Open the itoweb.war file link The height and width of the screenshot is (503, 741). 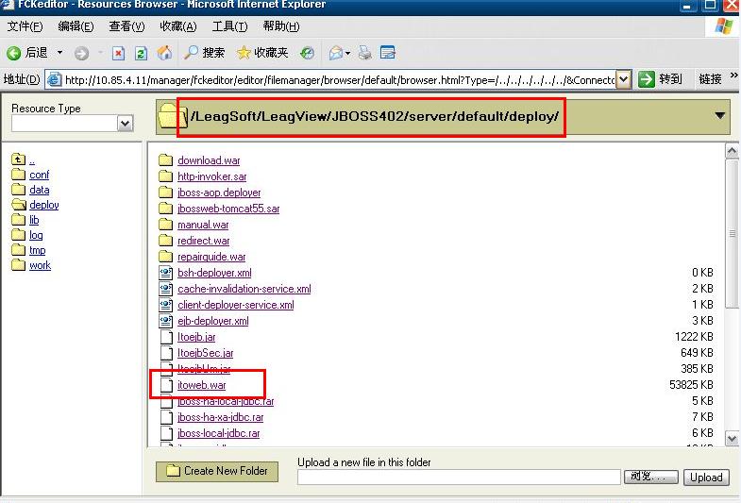[x=202, y=385]
